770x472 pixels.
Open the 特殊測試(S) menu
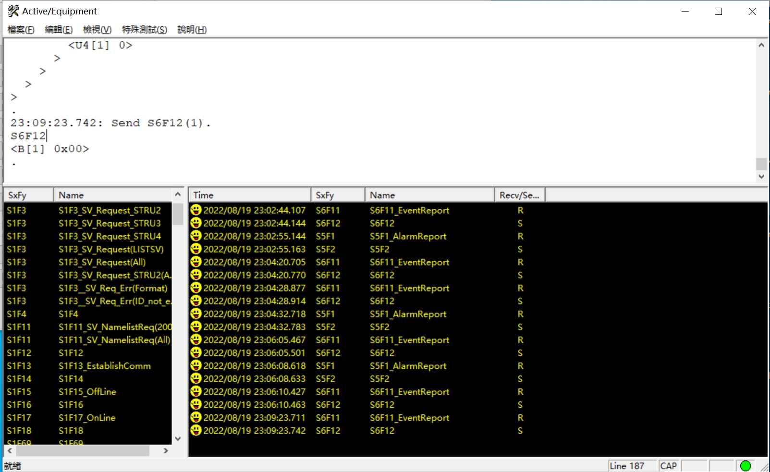click(145, 30)
